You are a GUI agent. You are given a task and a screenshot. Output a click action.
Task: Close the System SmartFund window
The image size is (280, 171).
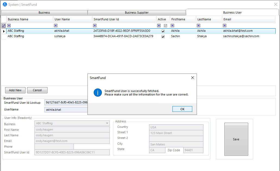[276, 4]
